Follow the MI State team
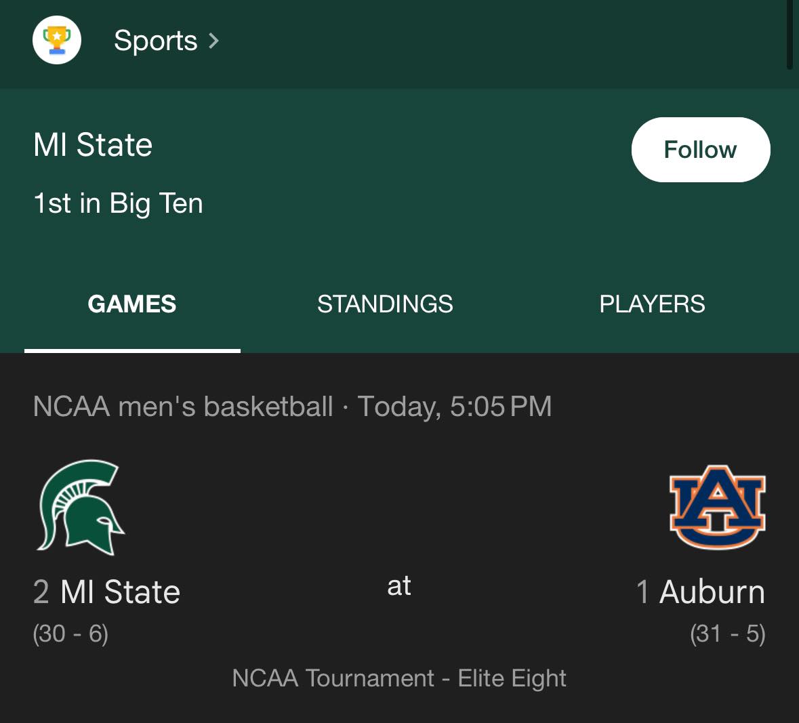Screen dimensions: 799x723 (701, 150)
